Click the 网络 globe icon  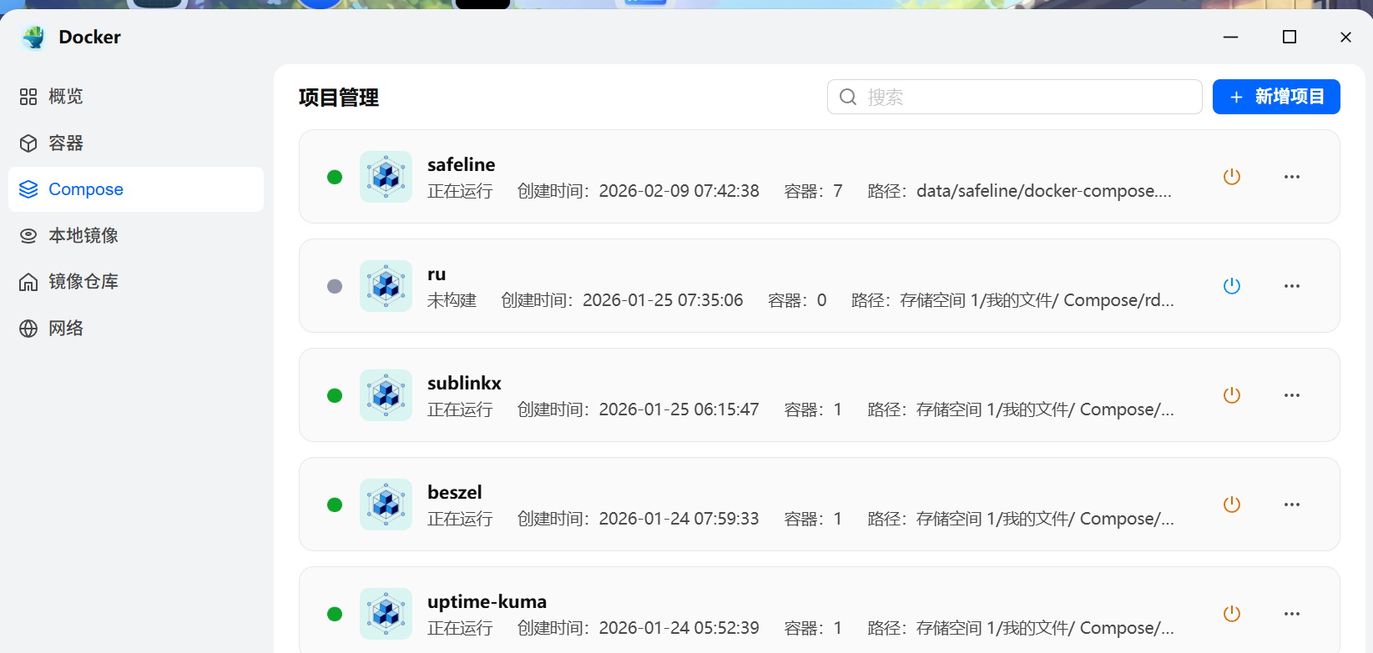[x=28, y=329]
